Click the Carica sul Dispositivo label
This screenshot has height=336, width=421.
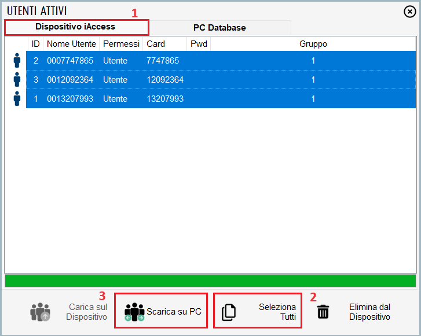(x=87, y=312)
